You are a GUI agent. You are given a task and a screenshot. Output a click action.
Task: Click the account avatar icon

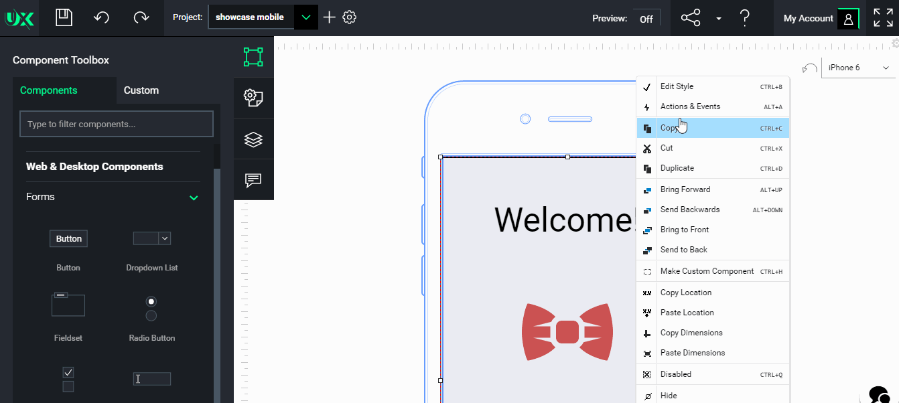[x=848, y=19]
